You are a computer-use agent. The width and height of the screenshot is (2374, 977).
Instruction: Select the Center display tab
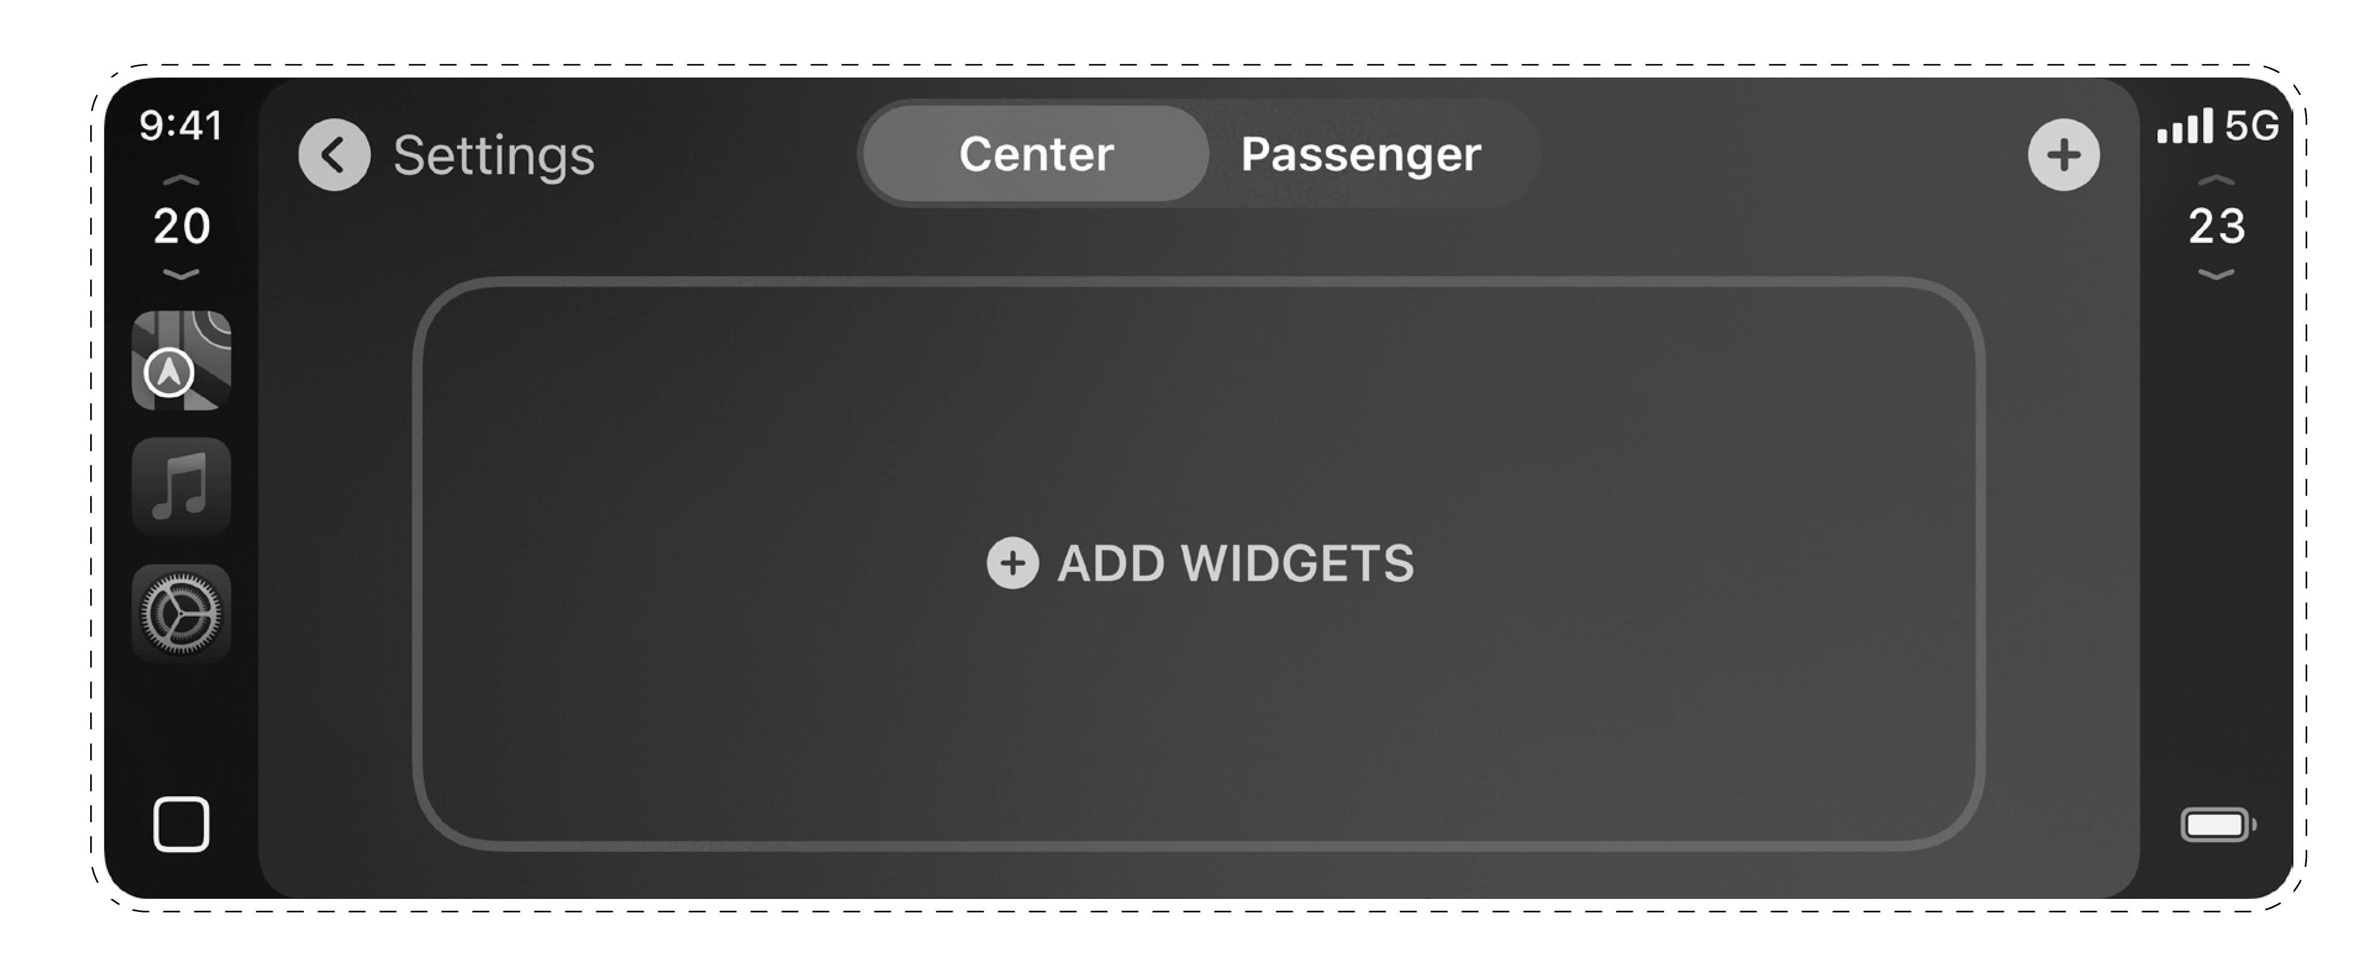point(1036,154)
